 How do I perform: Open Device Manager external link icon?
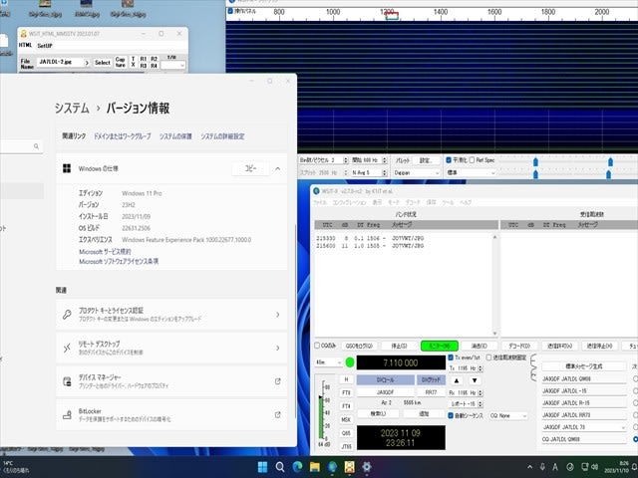click(277, 381)
